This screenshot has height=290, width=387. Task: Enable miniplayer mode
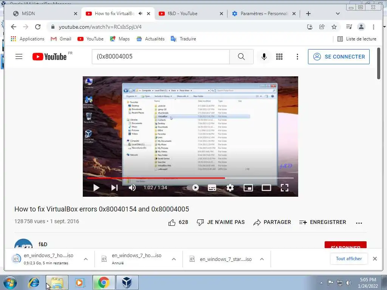click(248, 188)
